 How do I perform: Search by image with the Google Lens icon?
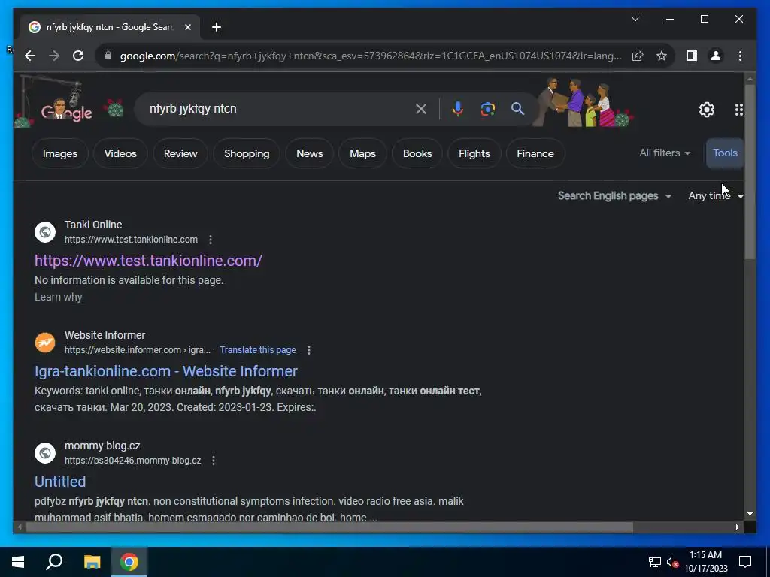[x=487, y=109]
